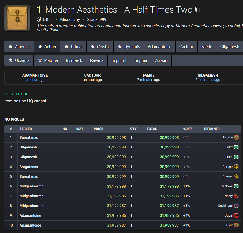243x233 pixels.
Task: Select the Gilgamesh server tab
Action: [230, 47]
